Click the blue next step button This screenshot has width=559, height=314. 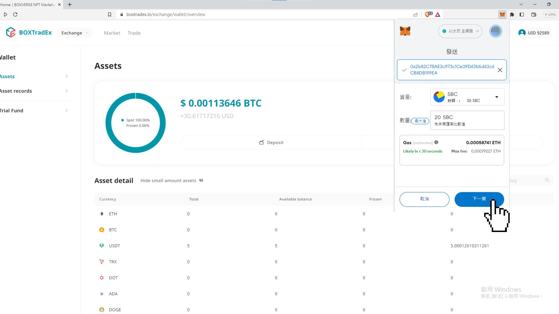pos(479,199)
